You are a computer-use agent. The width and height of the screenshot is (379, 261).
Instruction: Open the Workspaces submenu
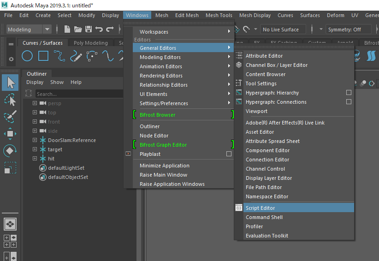tap(184, 32)
